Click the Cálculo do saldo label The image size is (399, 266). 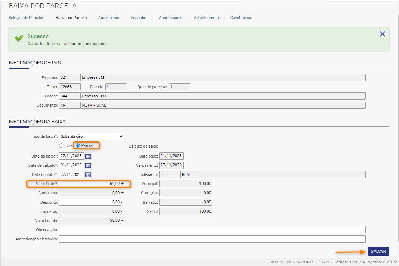pyautogui.click(x=143, y=146)
